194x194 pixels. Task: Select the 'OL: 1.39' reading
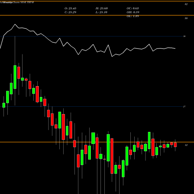133,16
